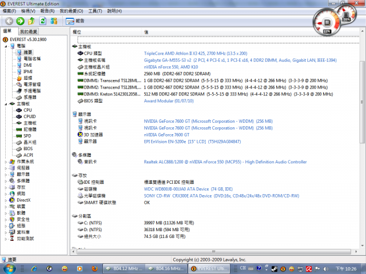Select EVEREST v5.30.1900 root node
Viewport: 366px width, 274px height.
[x=28, y=39]
